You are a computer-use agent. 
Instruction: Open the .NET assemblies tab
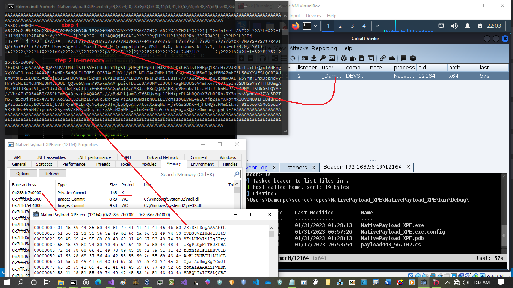tap(51, 157)
